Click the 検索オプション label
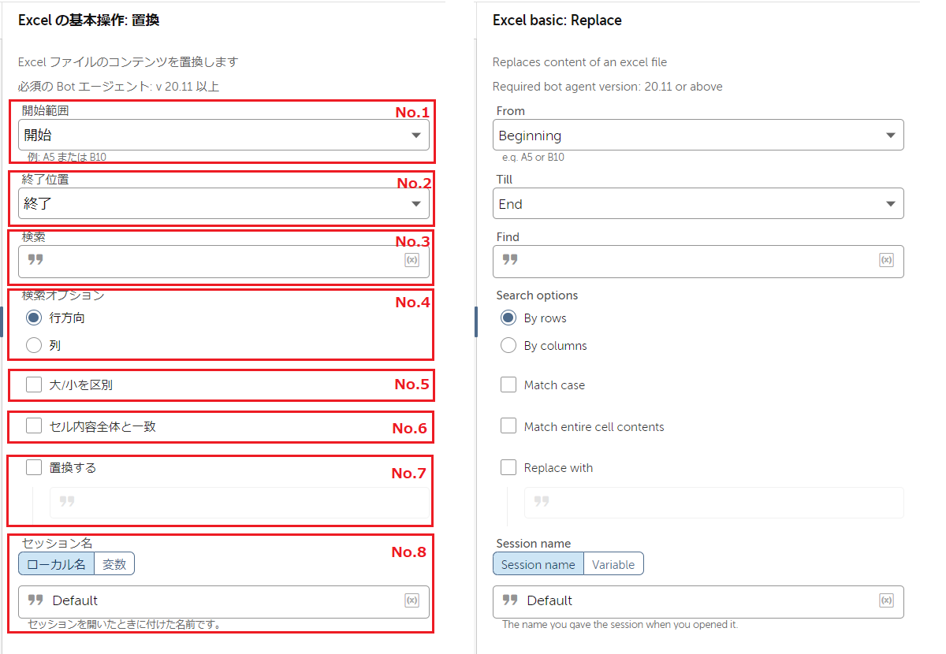 [63, 295]
